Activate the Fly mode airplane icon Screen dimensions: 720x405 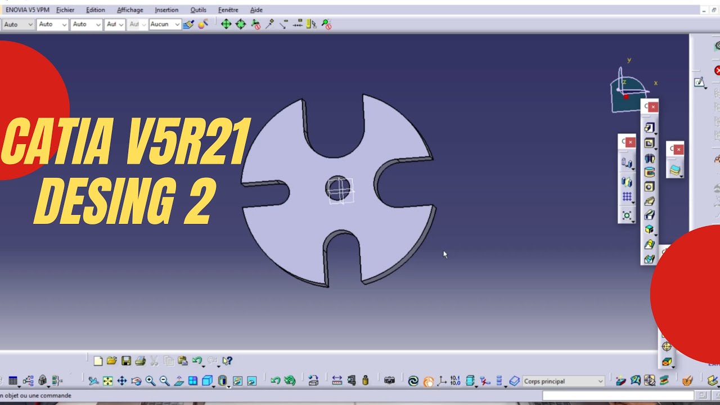93,381
